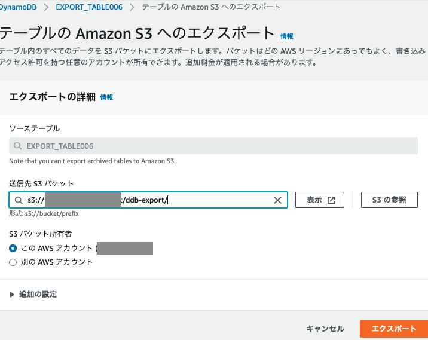Click the search icon in destination S3 bucket field

pos(19,200)
